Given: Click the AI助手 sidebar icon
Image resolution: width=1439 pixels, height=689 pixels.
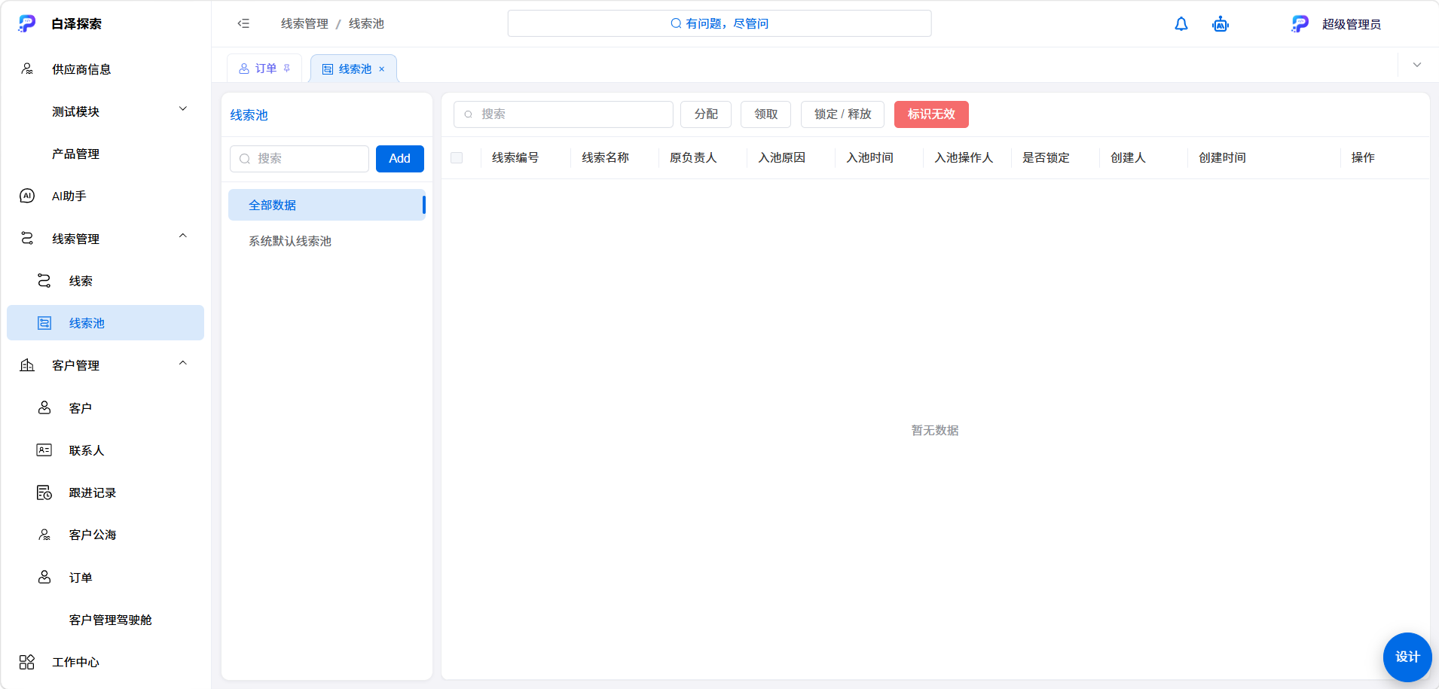Looking at the screenshot, I should [27, 196].
